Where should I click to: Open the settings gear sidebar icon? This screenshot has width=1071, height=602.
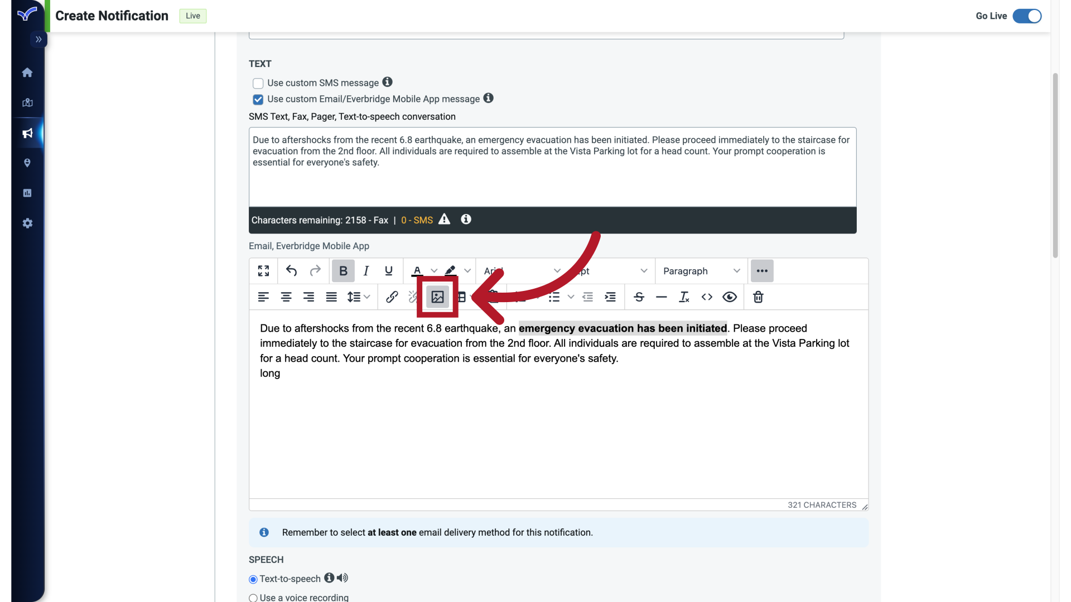pyautogui.click(x=27, y=224)
